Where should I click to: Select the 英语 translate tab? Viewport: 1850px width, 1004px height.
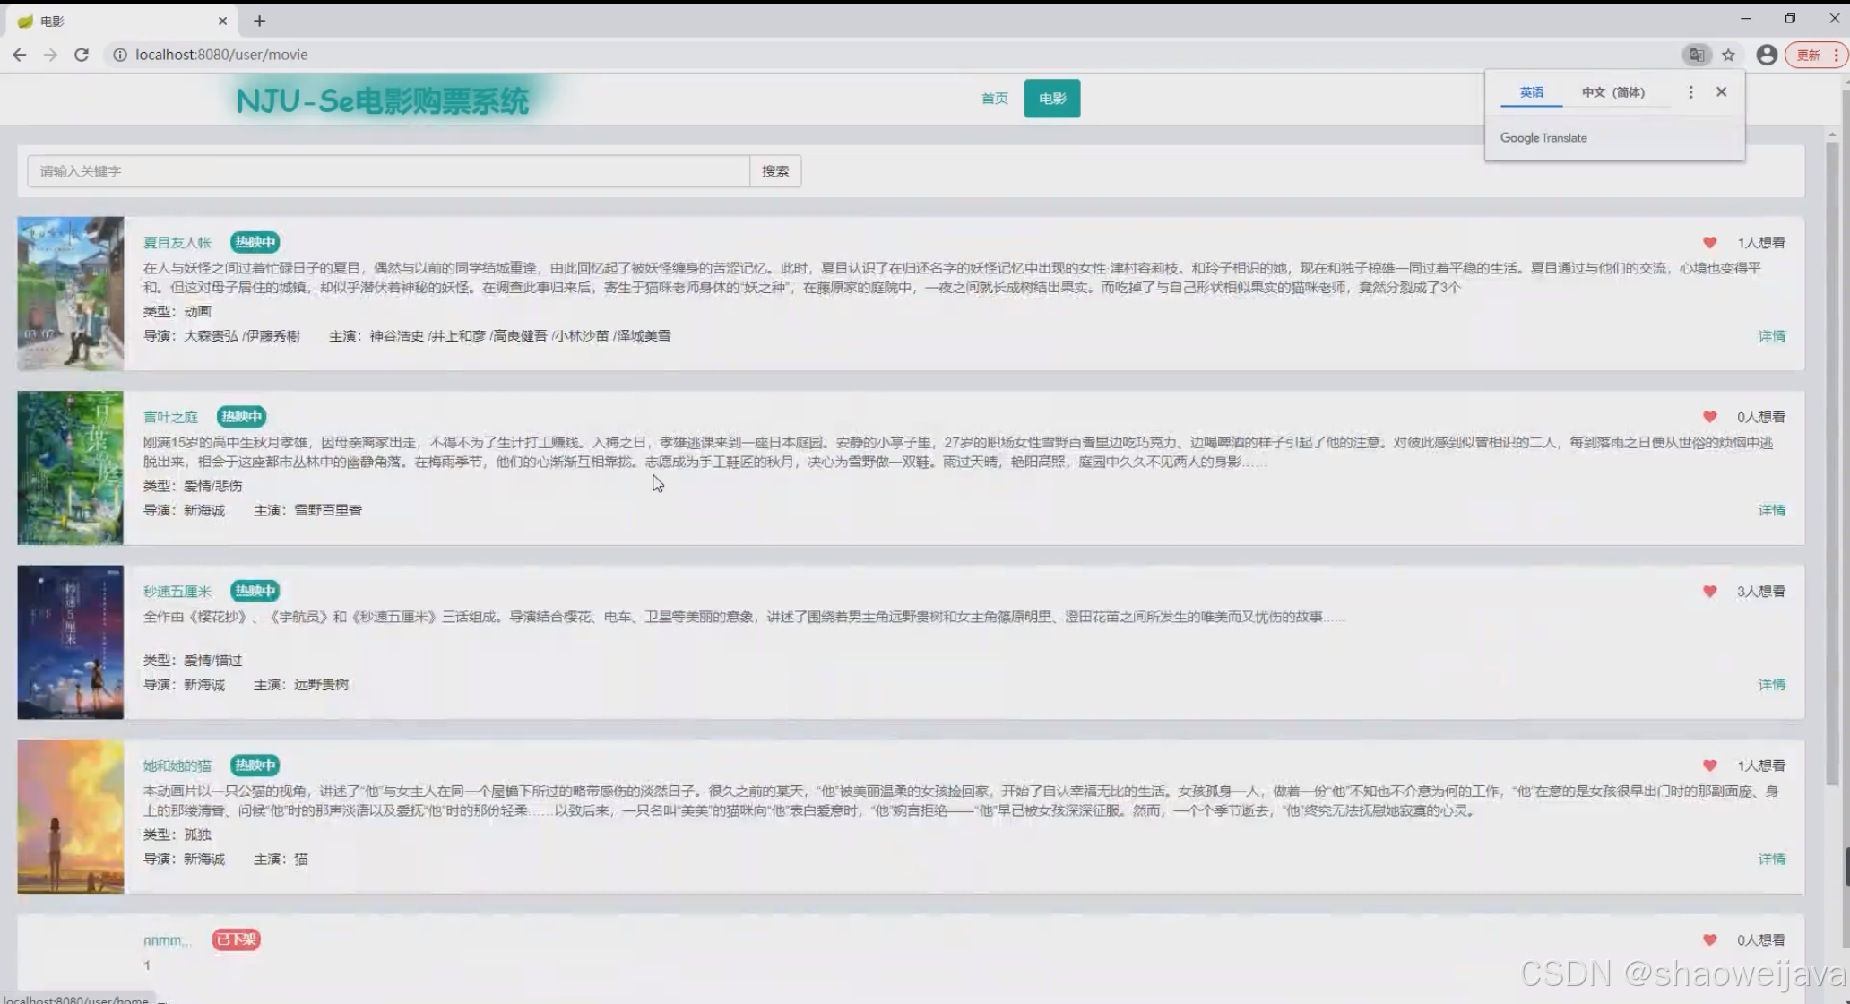[1531, 92]
